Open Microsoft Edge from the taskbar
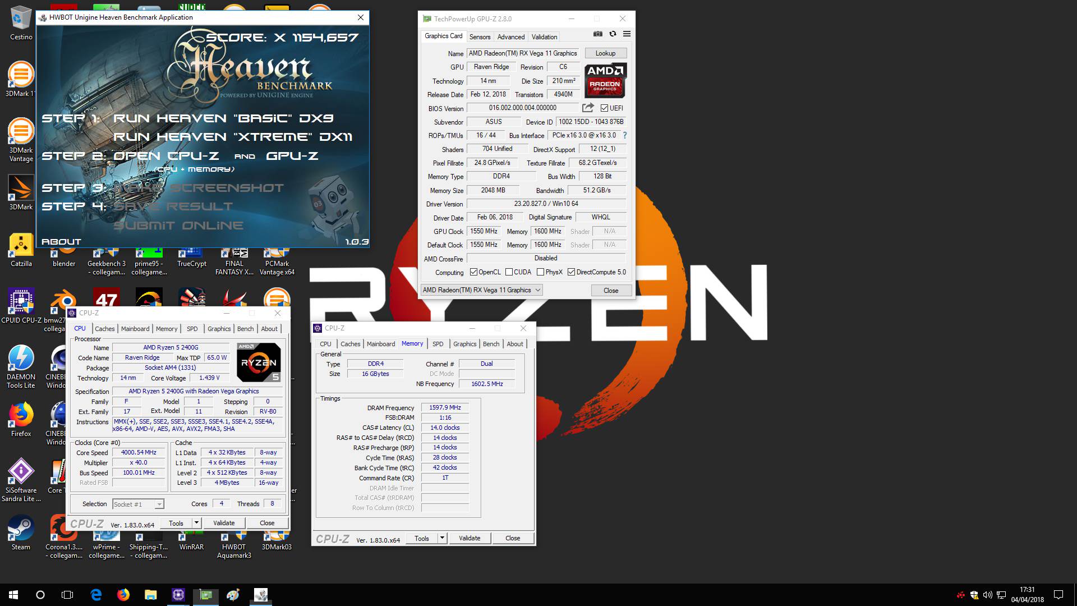Image resolution: width=1077 pixels, height=606 pixels. click(x=96, y=595)
